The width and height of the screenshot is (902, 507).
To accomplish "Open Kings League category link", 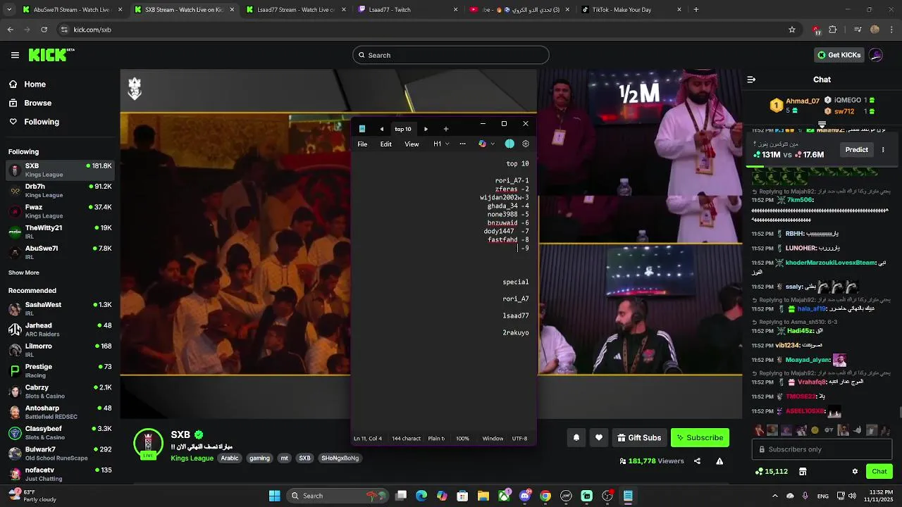I will [192, 458].
